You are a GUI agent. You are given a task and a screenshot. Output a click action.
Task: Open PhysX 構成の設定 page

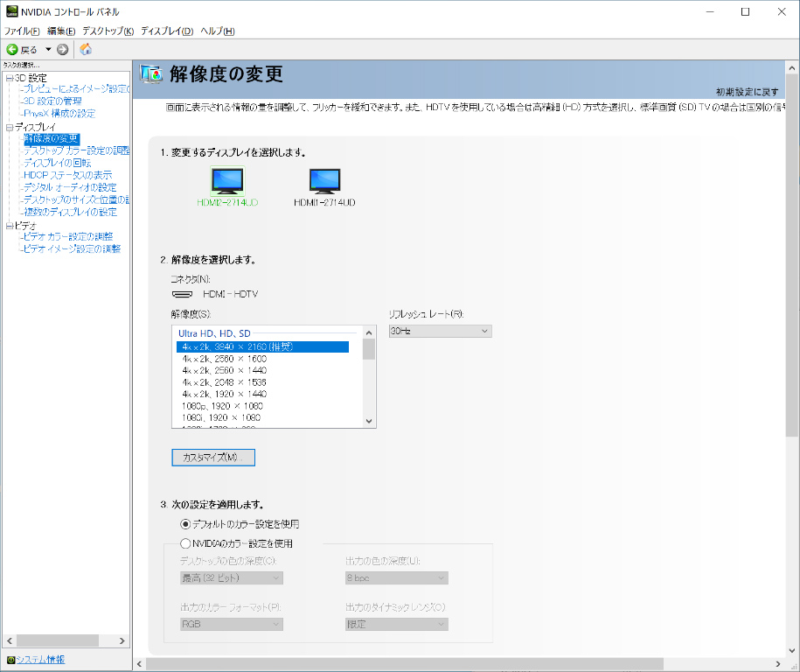point(59,114)
